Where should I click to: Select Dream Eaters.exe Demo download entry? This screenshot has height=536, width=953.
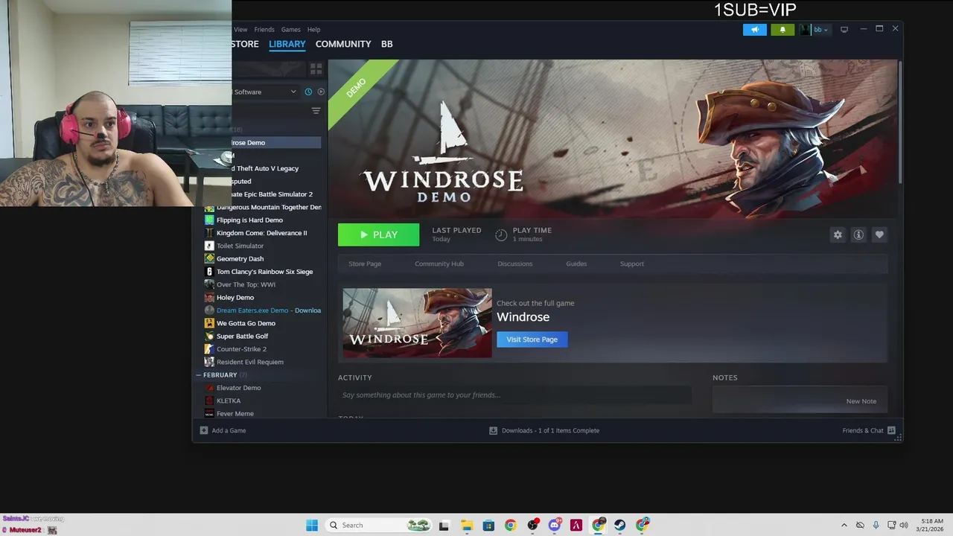(x=263, y=310)
